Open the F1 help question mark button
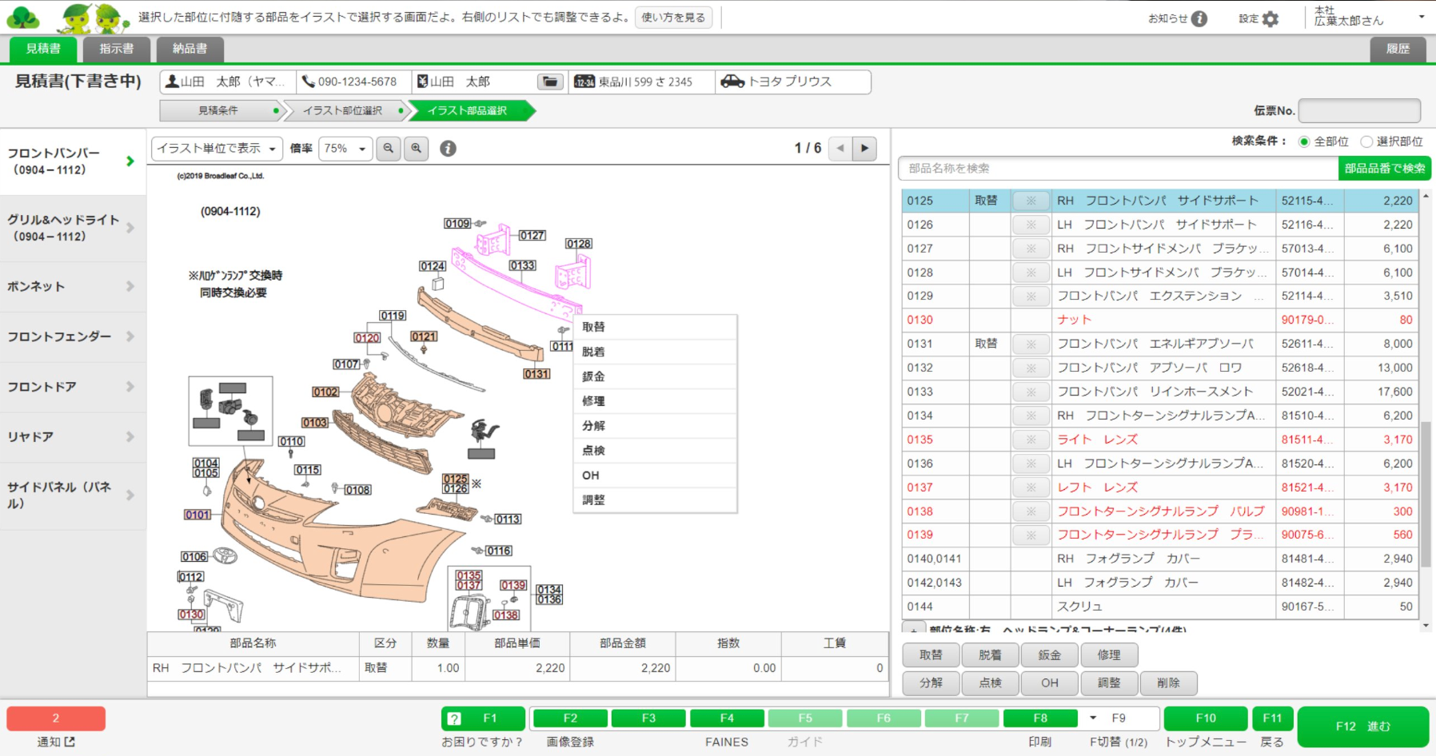The height and width of the screenshot is (756, 1436). [x=454, y=718]
